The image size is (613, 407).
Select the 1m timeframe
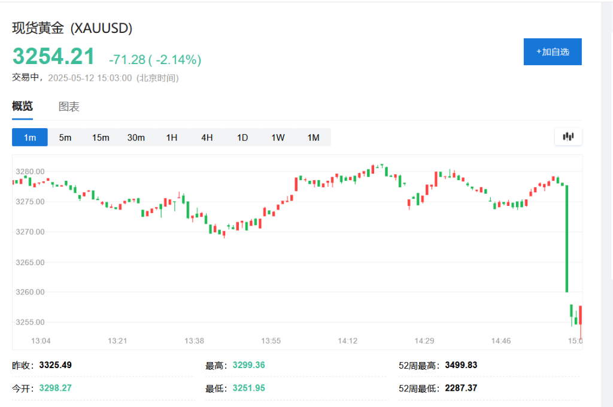pos(29,137)
